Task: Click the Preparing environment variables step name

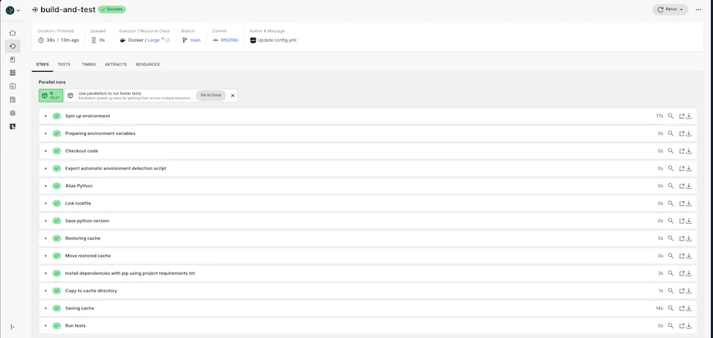Action: [100, 133]
